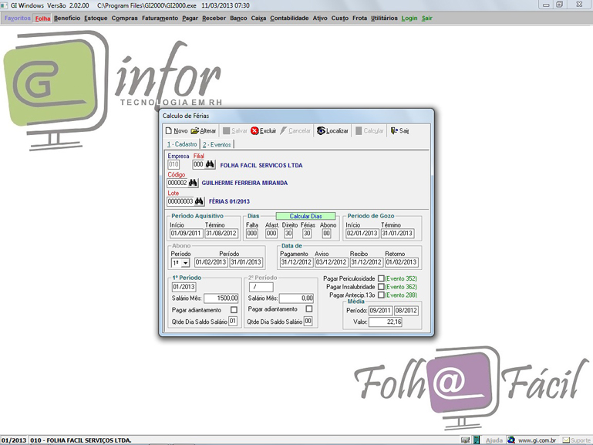Click the Novo toolbar button

pyautogui.click(x=177, y=131)
